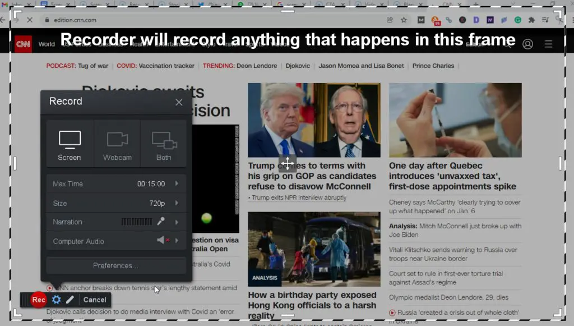Viewport: 574px width, 326px height.
Task: Click the Grammarly extension icon
Action: (x=517, y=19)
